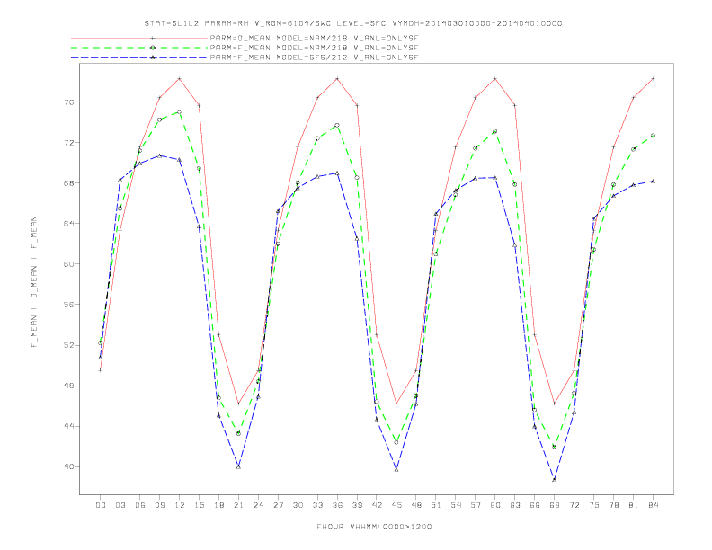Click the vertical y-axis label F_MEAN | O_MEAN | F_MEAN

click(x=34, y=282)
